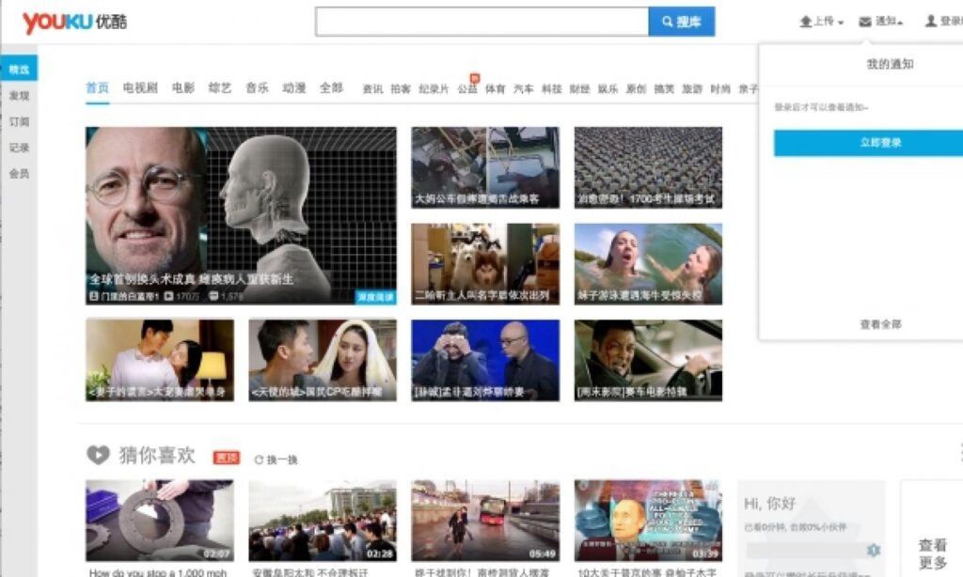Viewport: 963px width, 577px height.
Task: Go to the 娱乐 channel link
Action: pyautogui.click(x=608, y=89)
